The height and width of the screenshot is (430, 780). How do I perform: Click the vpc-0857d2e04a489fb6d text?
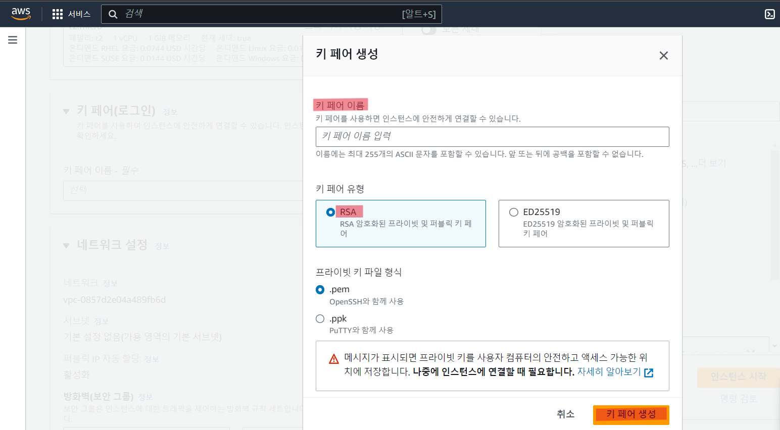point(114,300)
